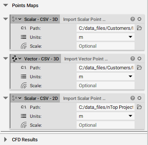Click the Vector CSV 3D type icon
The width and height of the screenshot is (148, 145).
(x=15, y=59)
